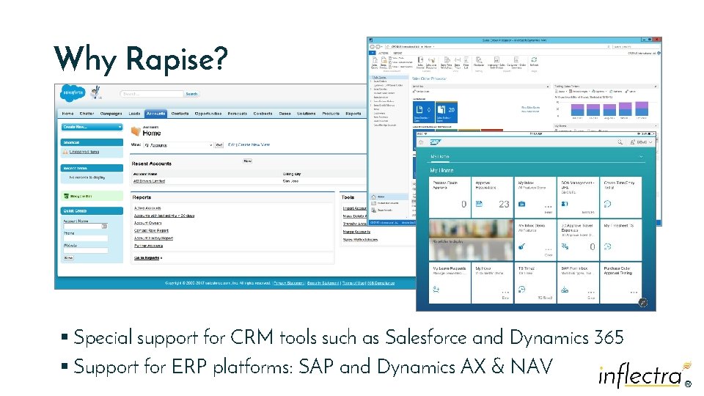Open the Campaigns tab in Salesforce
The image size is (704, 396).
pos(111,114)
